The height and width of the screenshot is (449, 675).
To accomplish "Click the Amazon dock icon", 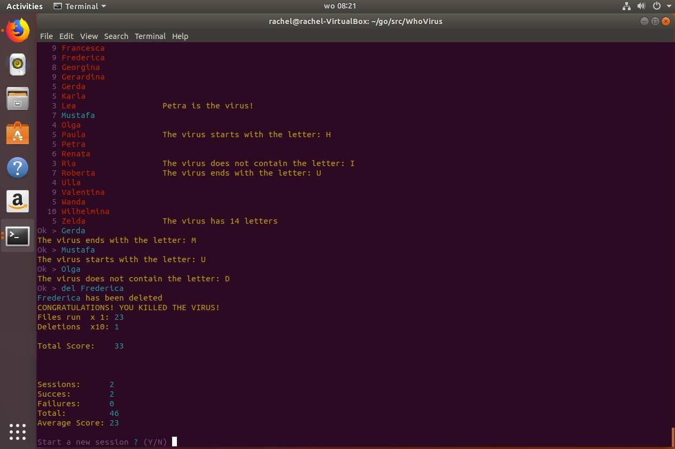I will point(18,201).
